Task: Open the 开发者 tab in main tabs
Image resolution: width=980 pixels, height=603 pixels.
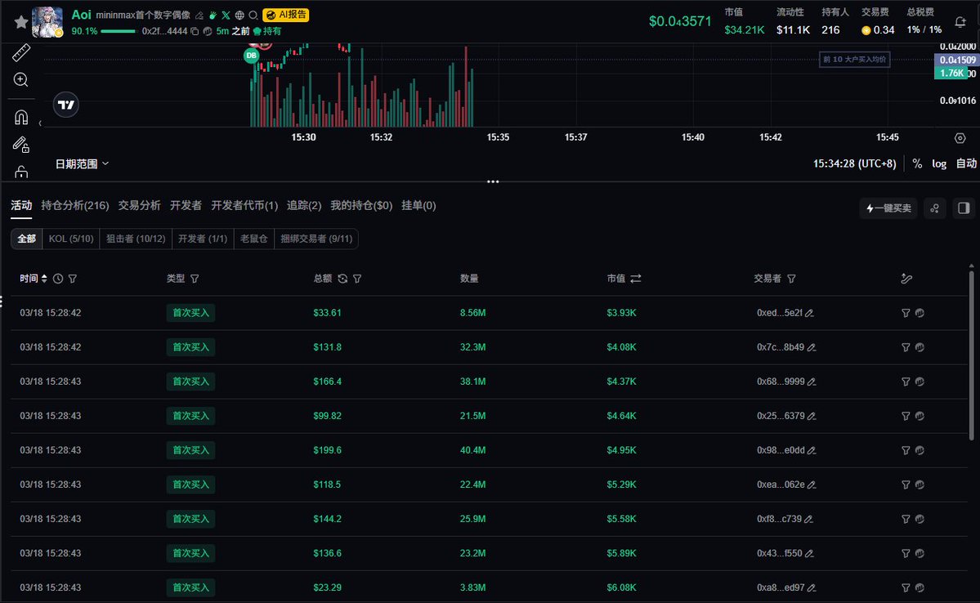Action: pos(186,206)
